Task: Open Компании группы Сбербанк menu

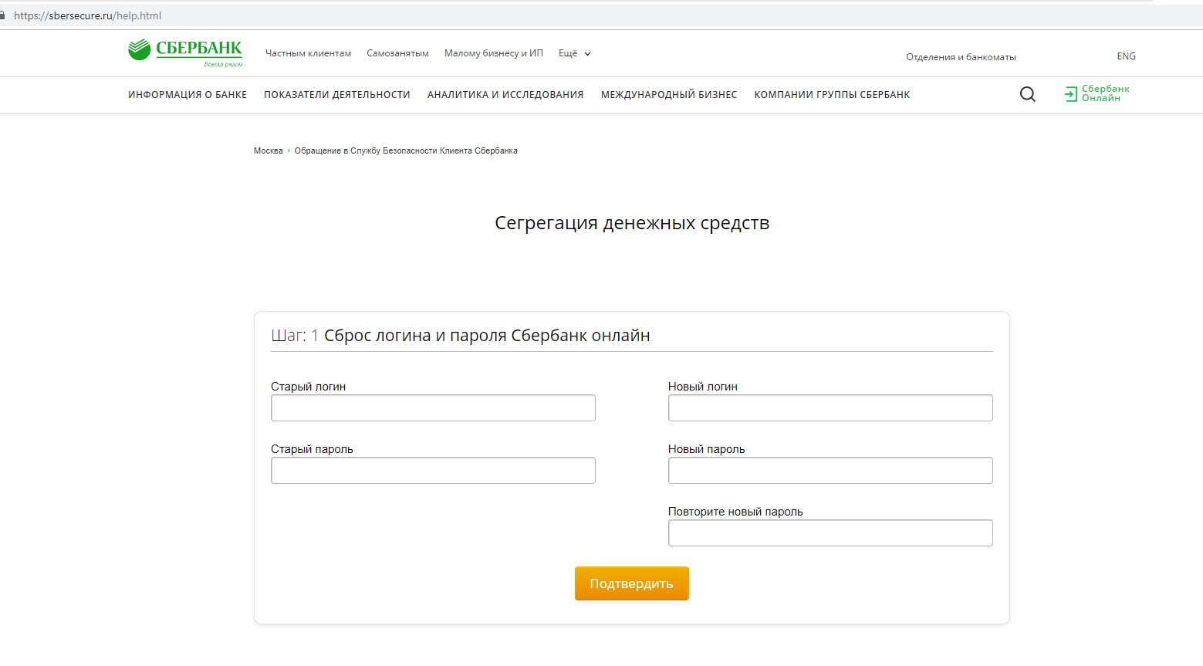Action: coord(832,95)
